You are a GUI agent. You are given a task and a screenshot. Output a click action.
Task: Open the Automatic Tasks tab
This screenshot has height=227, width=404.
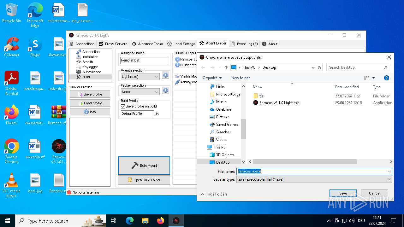point(147,44)
